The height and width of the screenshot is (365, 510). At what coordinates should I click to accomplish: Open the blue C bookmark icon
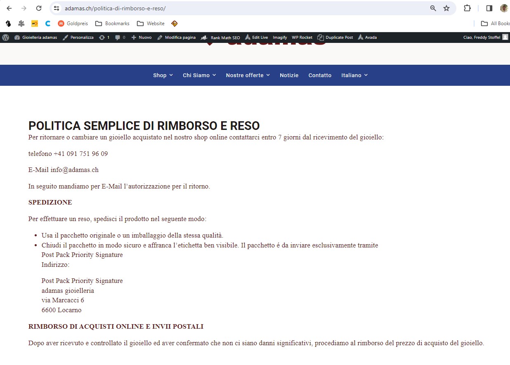48,24
